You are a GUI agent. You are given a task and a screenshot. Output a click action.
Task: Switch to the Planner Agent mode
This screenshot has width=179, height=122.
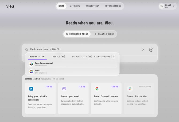104,34
